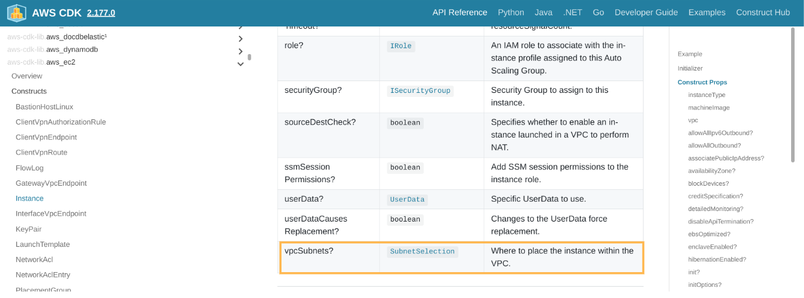Select BastionHostLinux in the sidebar
The image size is (804, 298).
point(44,107)
